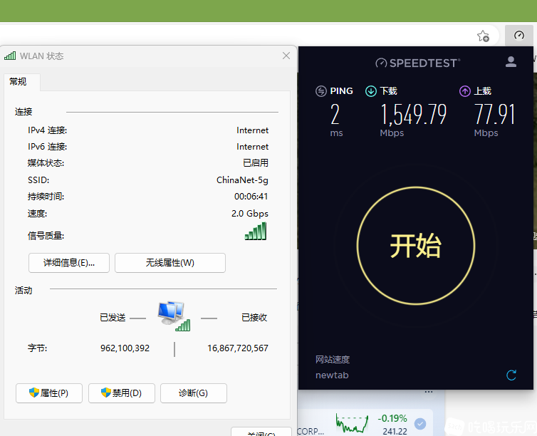The height and width of the screenshot is (436, 537).
Task: Click the -0.19% stock change value
Action: point(392,418)
